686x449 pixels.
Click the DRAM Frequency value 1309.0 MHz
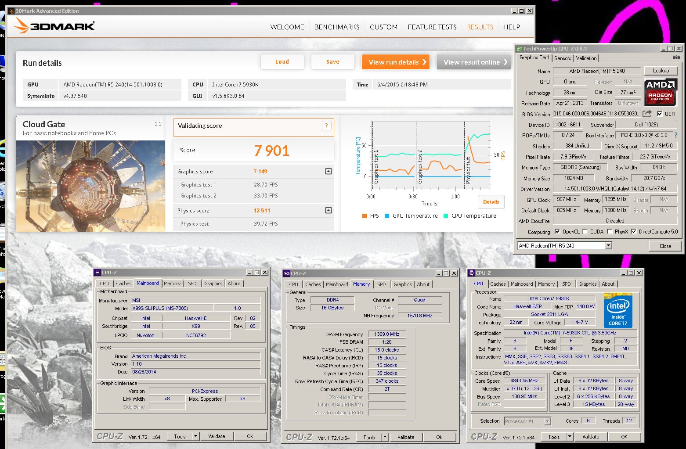(x=387, y=334)
